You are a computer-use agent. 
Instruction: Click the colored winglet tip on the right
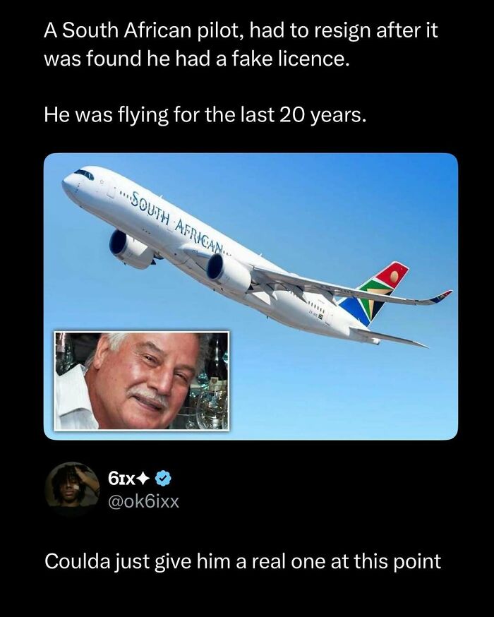tap(442, 294)
